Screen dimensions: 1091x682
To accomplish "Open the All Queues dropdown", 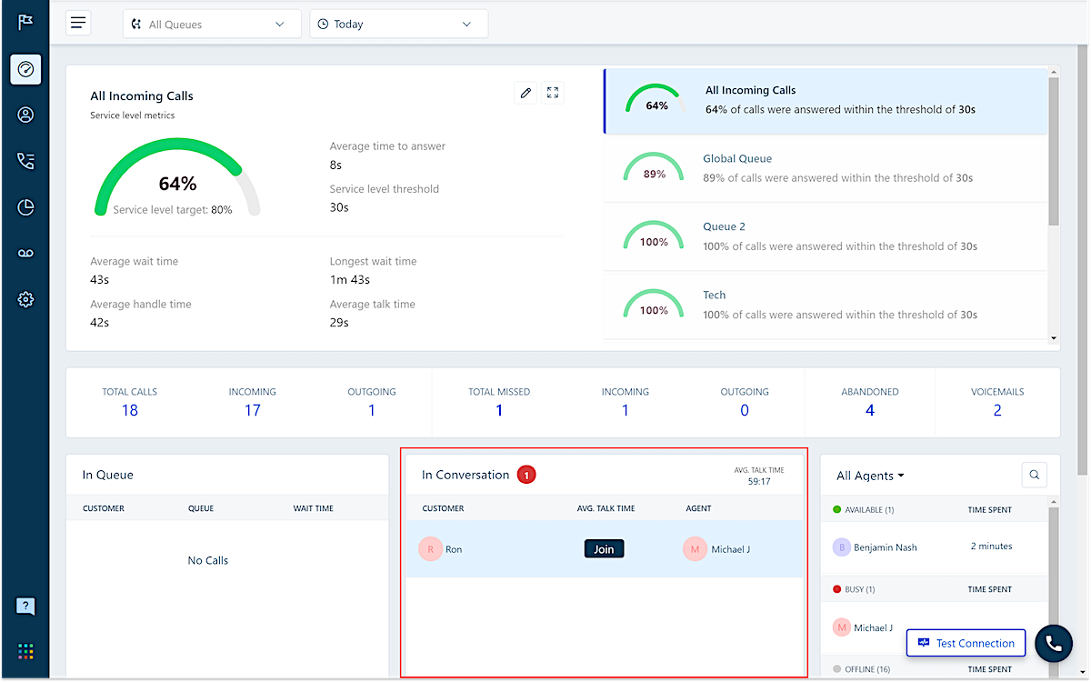I will 211,24.
